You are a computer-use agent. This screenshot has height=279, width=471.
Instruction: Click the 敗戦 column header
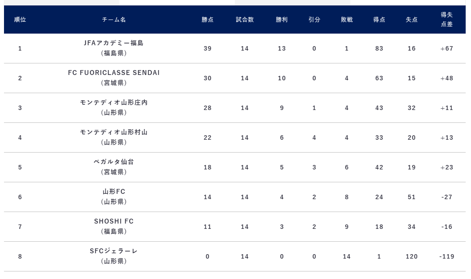click(347, 20)
